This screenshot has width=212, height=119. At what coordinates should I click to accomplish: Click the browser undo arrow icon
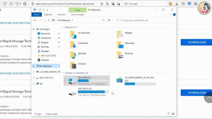pos(17,4)
